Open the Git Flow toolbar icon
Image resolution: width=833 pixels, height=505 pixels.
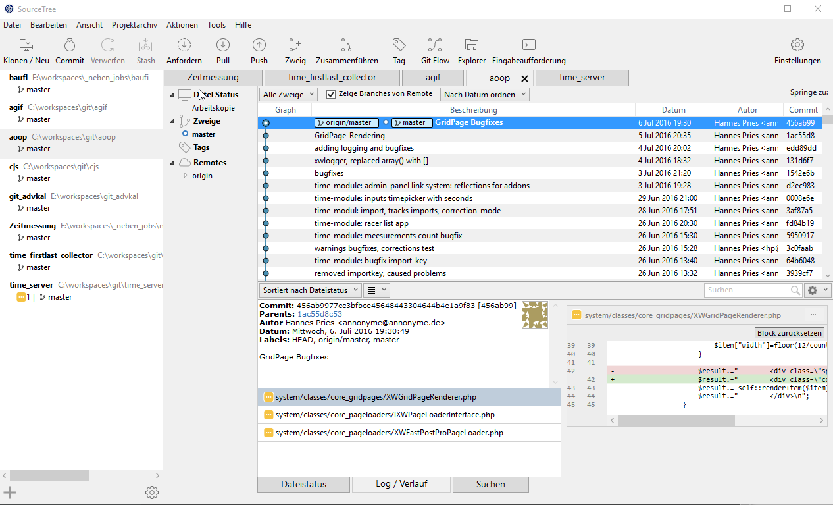(x=435, y=45)
